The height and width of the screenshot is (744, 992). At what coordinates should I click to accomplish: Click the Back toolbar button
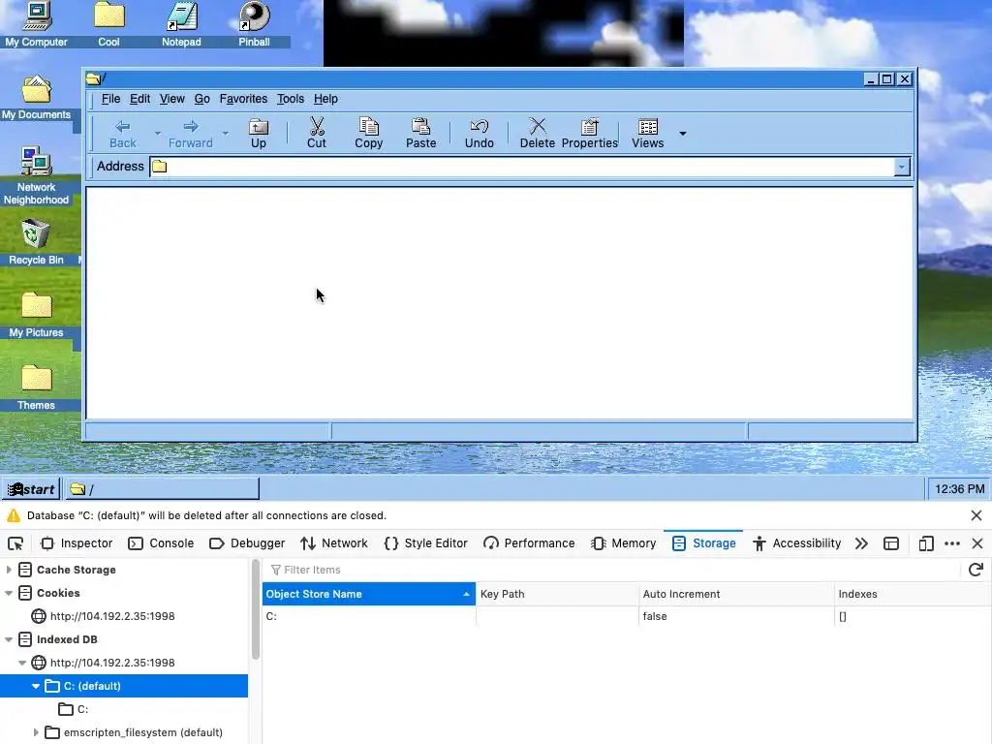tap(123, 134)
